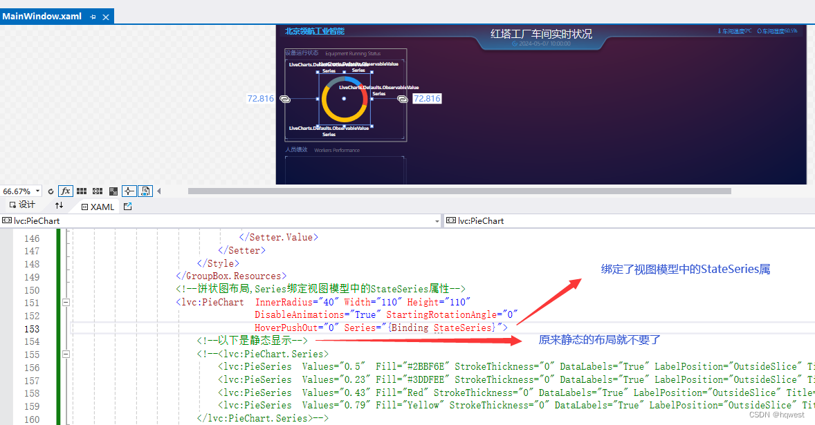
Task: Click the </Setter.Value> closing tag
Action: click(279, 237)
